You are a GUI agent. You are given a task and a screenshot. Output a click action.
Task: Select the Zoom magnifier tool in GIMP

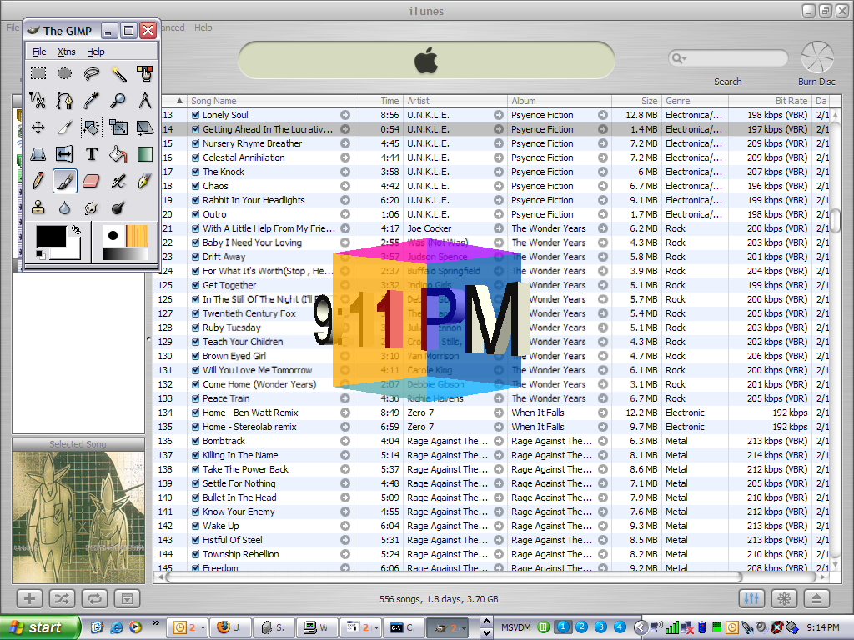tap(118, 100)
